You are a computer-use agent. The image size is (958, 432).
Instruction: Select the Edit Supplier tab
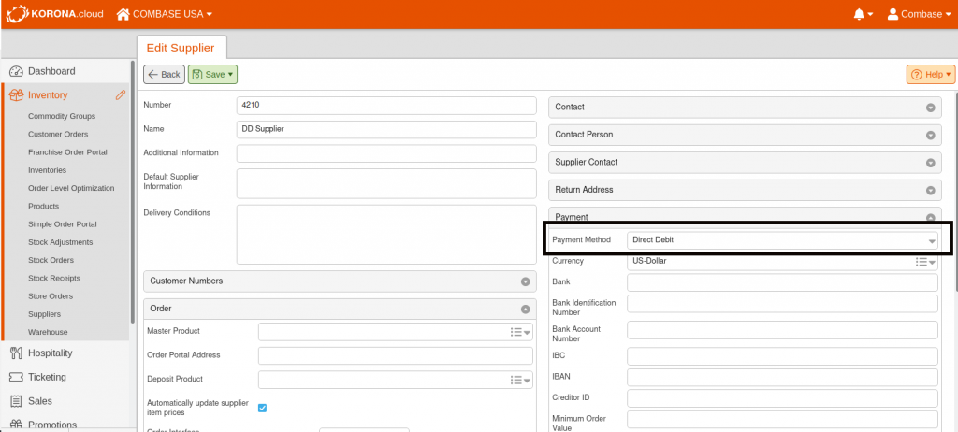pos(181,49)
